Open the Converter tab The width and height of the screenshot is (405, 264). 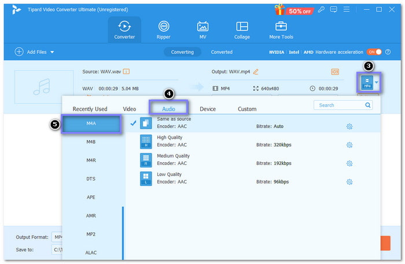(x=124, y=30)
